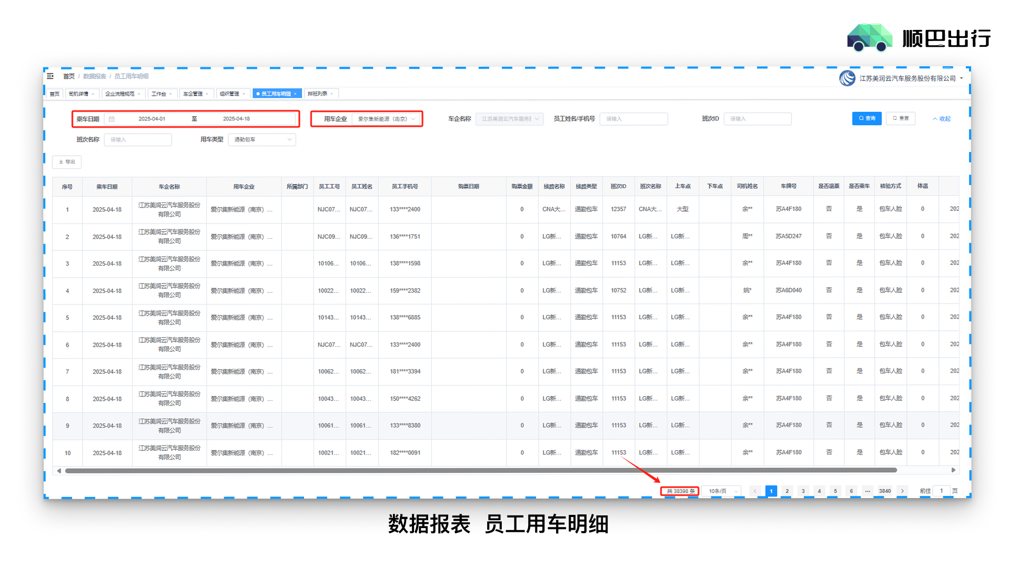
Task: Go to next page arrow in pagination
Action: [903, 491]
